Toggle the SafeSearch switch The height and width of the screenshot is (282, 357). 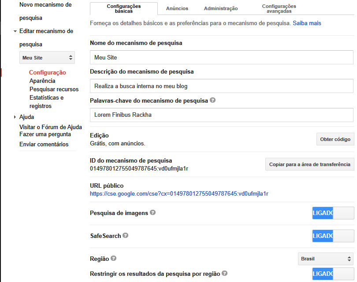[333, 236]
